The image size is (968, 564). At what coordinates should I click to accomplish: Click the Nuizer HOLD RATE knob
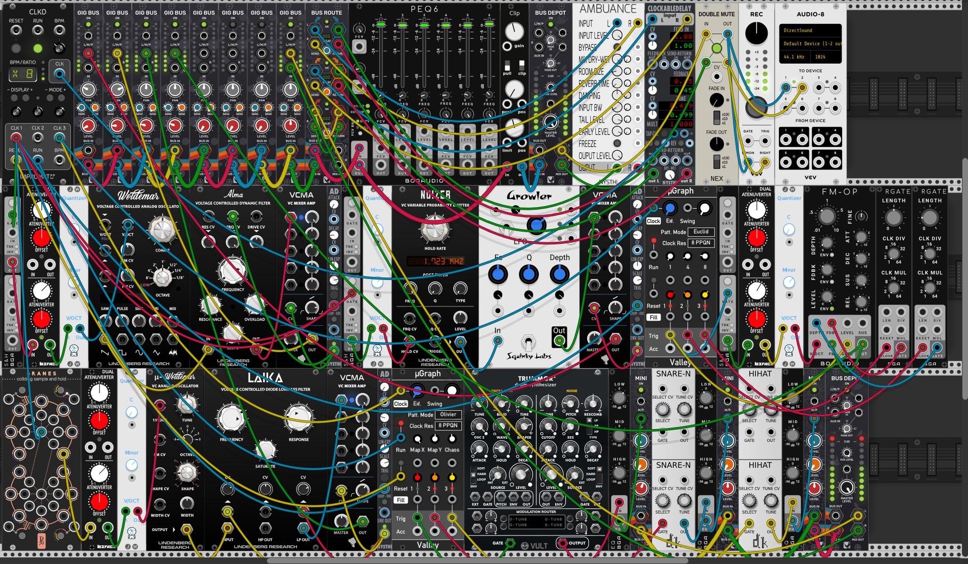[434, 229]
